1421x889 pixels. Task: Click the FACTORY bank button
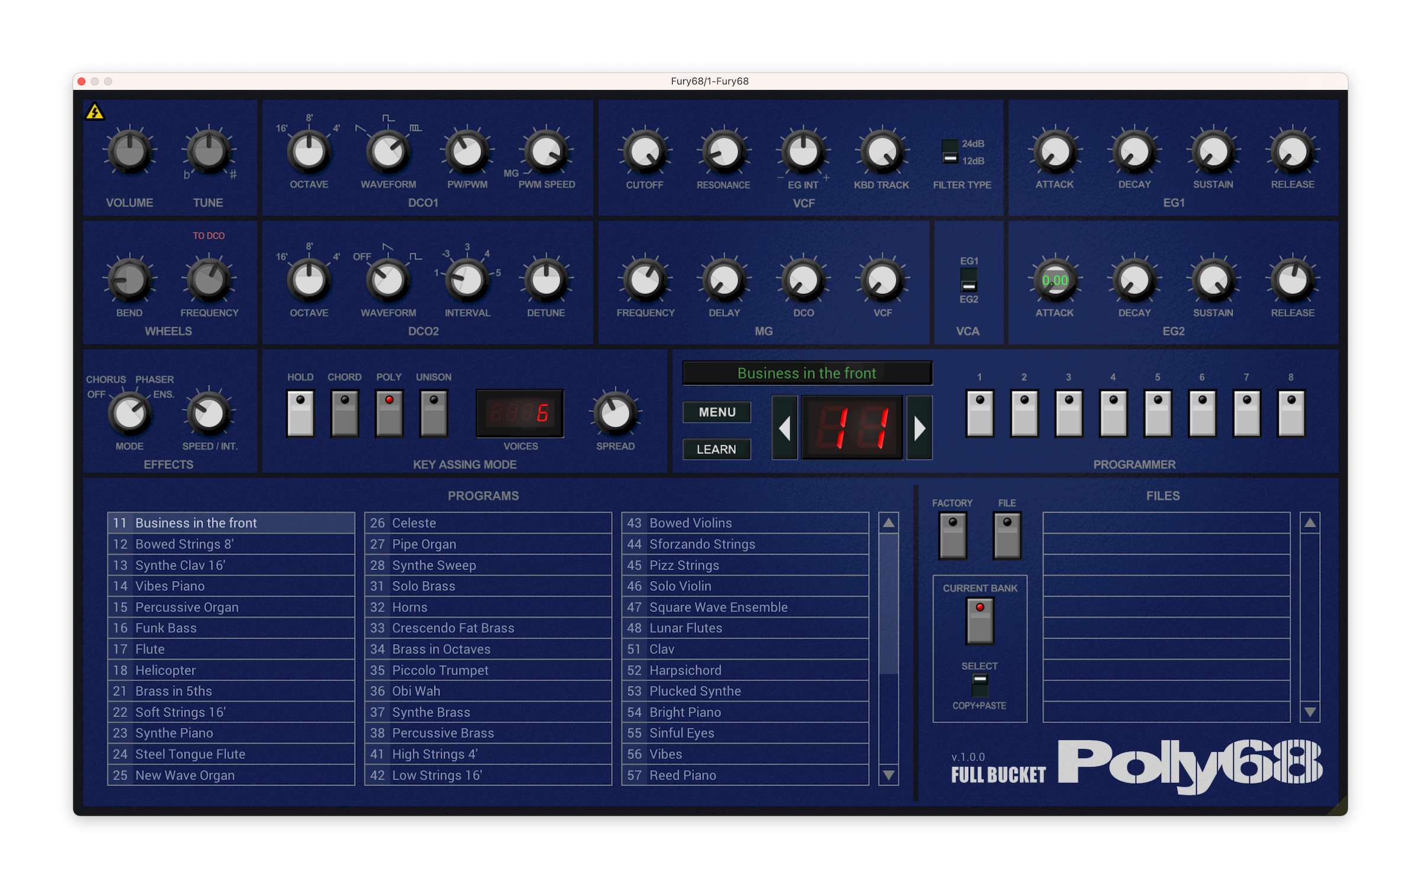coord(952,535)
